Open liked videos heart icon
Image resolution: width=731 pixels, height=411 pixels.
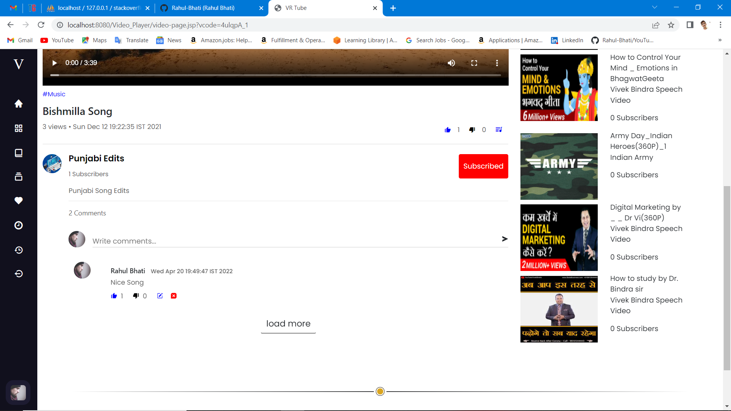pyautogui.click(x=18, y=201)
